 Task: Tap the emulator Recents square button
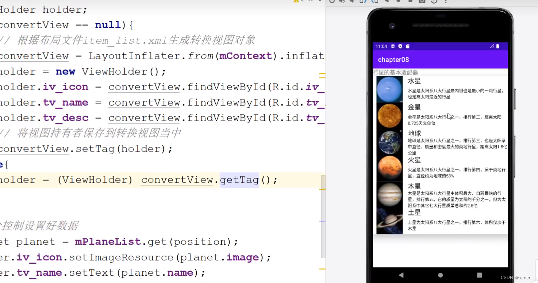point(479,275)
